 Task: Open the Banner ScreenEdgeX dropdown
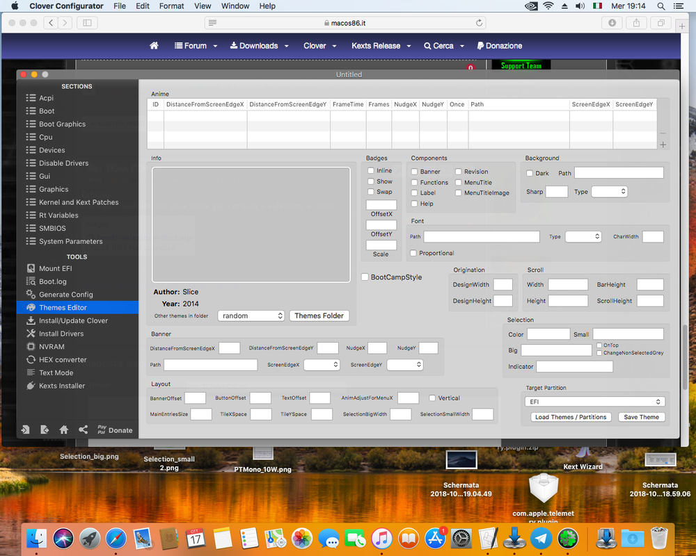[322, 364]
